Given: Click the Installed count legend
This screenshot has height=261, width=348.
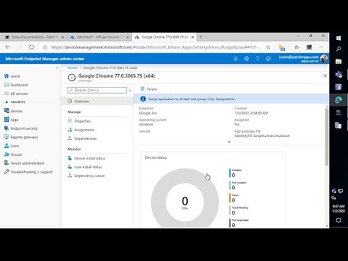Looking at the screenshot, I should pos(236,173).
